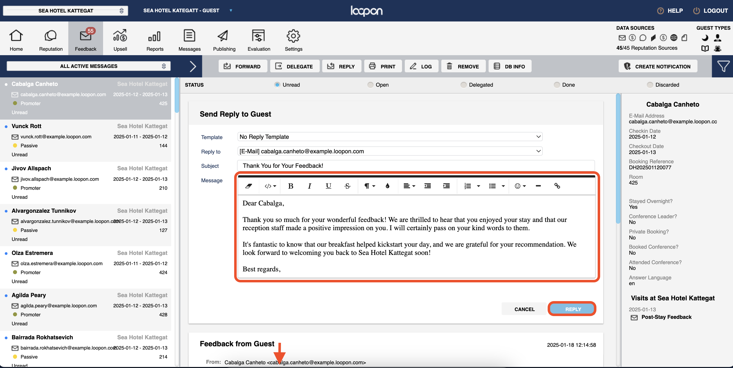Image resolution: width=733 pixels, height=368 pixels.
Task: Cancel the reply to guest
Action: pyautogui.click(x=524, y=309)
